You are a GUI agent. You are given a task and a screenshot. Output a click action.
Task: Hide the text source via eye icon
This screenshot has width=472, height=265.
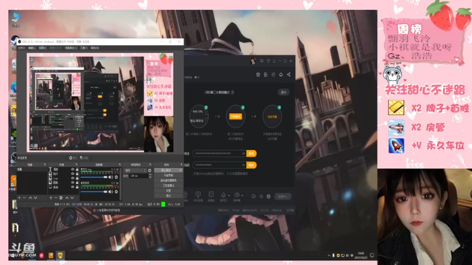[73, 170]
